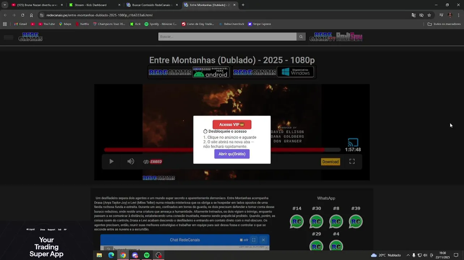Open Spotify from the taskbar
Screen dimensions: 464x260
(x=146, y=255)
